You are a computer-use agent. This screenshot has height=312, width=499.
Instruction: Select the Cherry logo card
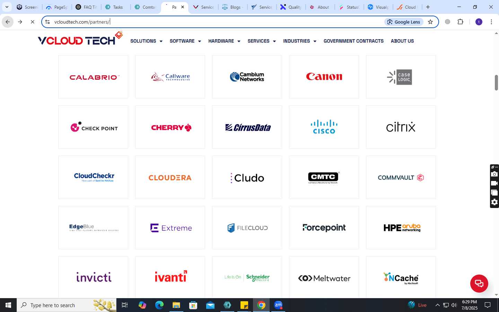(170, 127)
